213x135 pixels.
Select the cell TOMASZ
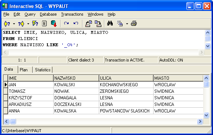pyautogui.click(x=31, y=91)
